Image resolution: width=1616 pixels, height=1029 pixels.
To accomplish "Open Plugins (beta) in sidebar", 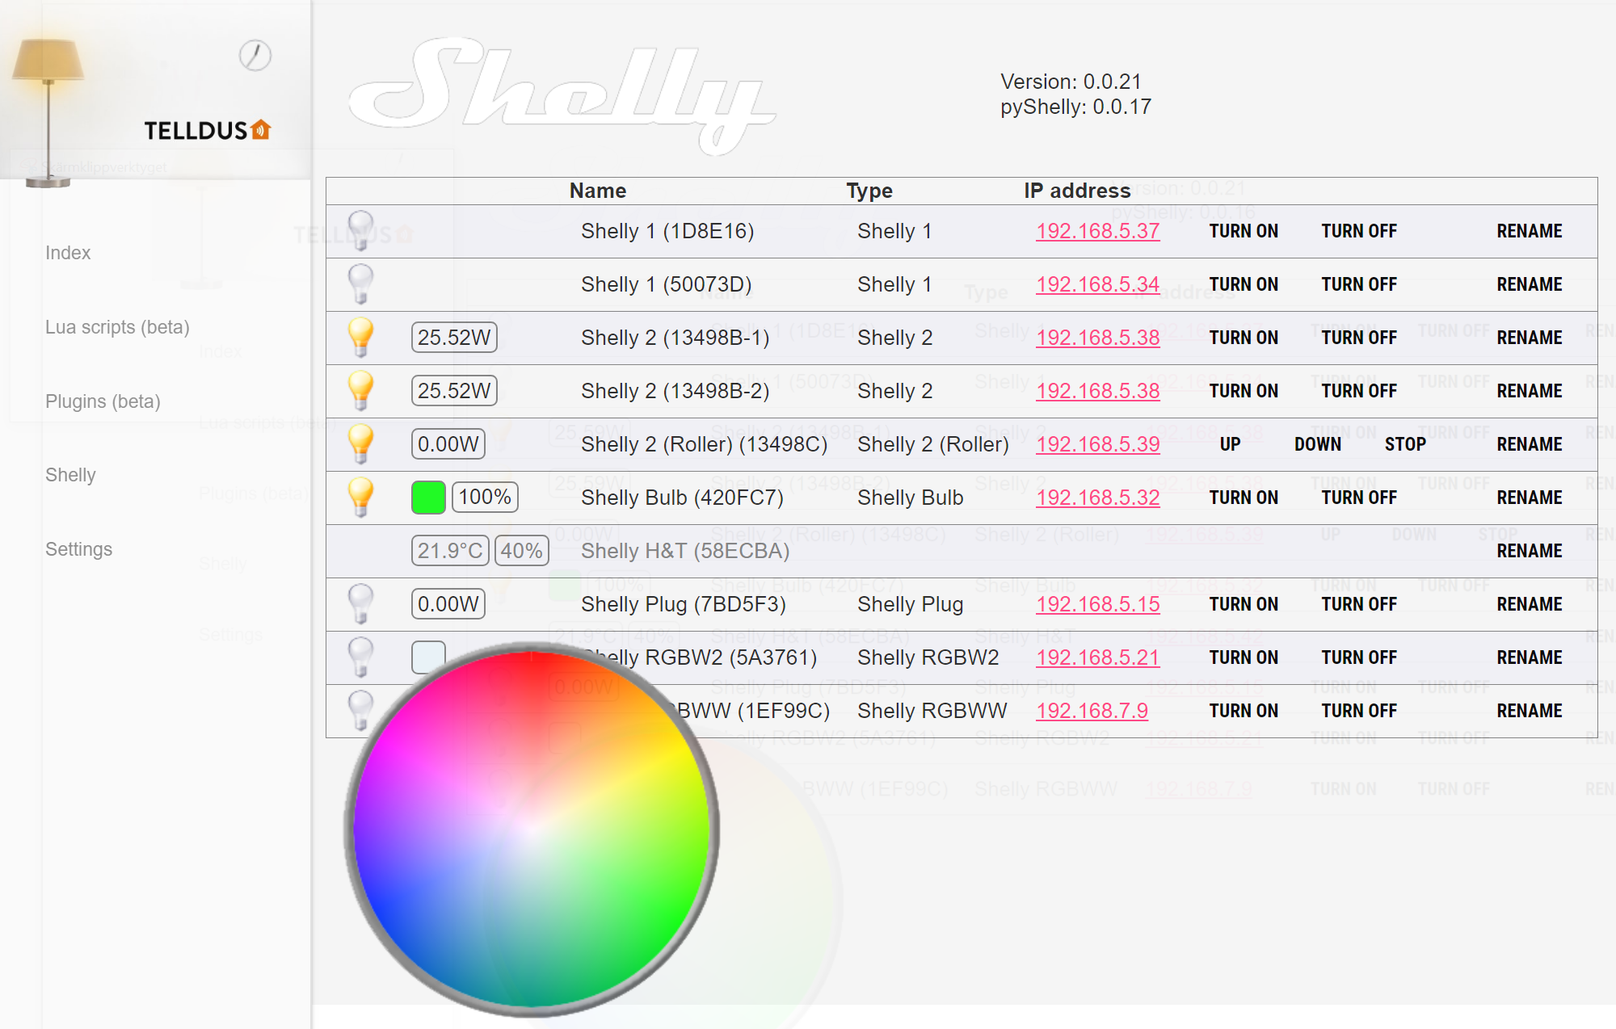I will (x=103, y=401).
